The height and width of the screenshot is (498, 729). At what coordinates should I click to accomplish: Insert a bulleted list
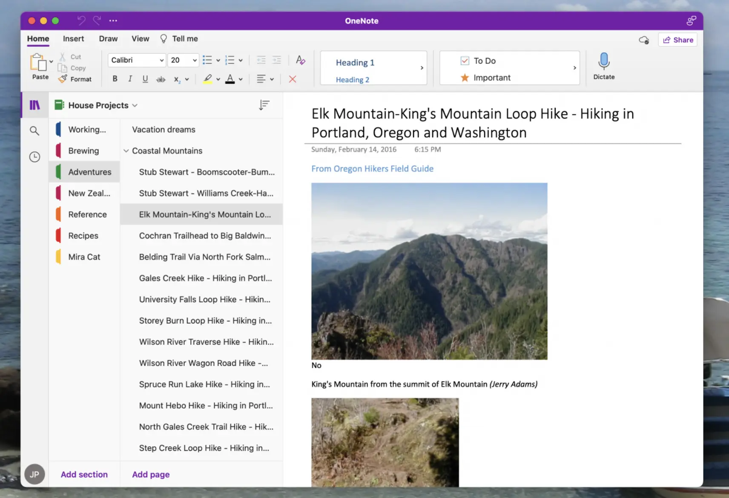click(x=207, y=60)
